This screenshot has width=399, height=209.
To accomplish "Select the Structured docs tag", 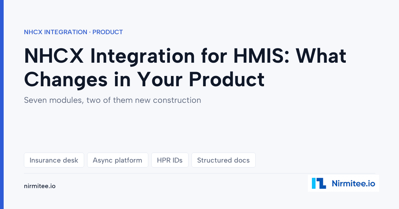I will (223, 160).
